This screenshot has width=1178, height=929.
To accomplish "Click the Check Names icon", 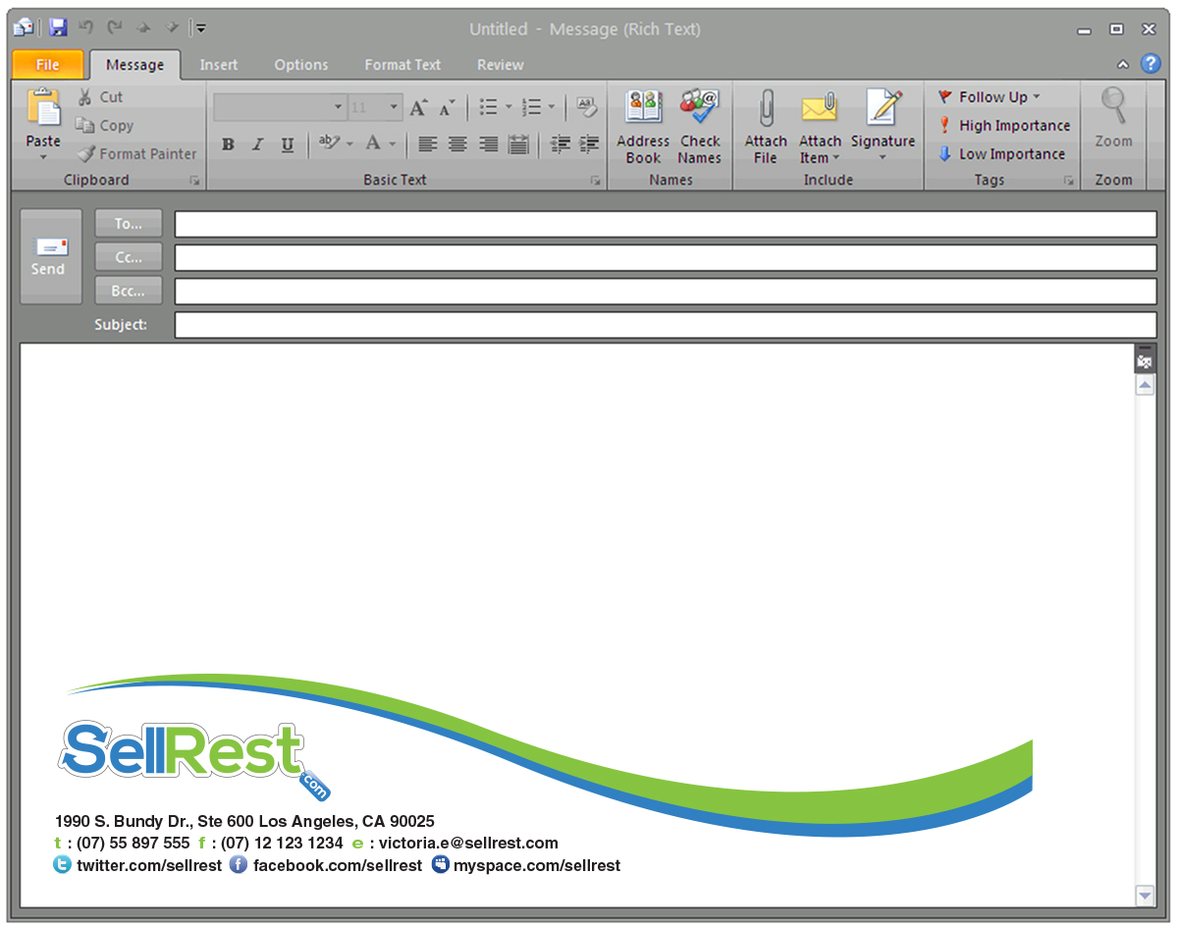I will coord(699,108).
